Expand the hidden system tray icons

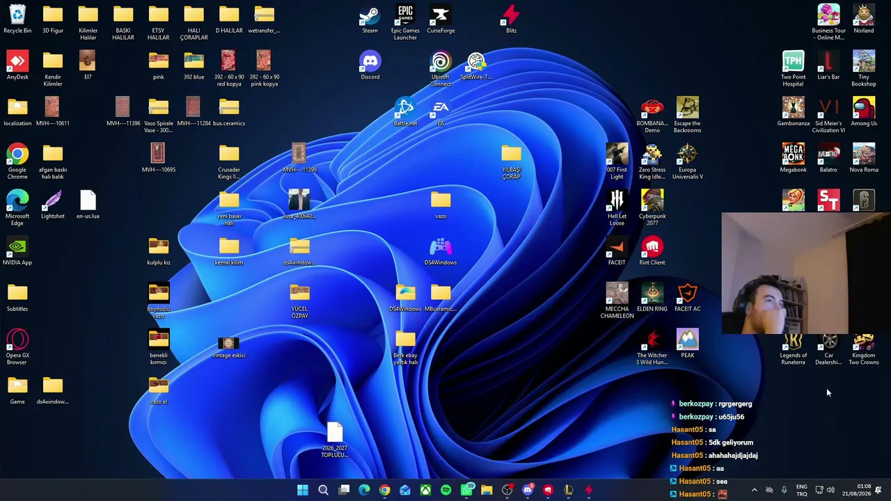(x=754, y=491)
